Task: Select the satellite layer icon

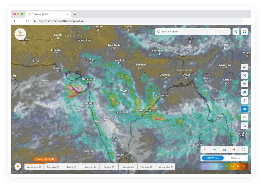Action: [x=244, y=76]
